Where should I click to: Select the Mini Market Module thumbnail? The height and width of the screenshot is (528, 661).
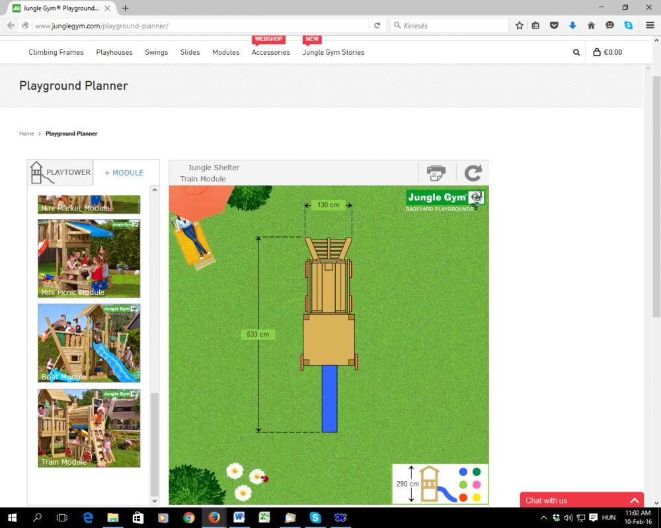click(89, 205)
